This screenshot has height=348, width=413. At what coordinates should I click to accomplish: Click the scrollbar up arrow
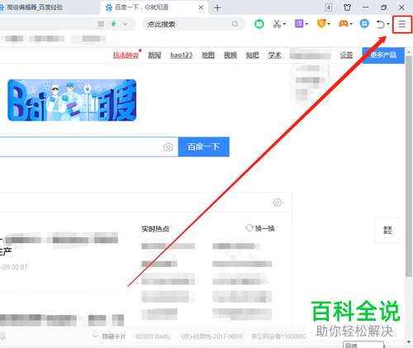tap(409, 51)
